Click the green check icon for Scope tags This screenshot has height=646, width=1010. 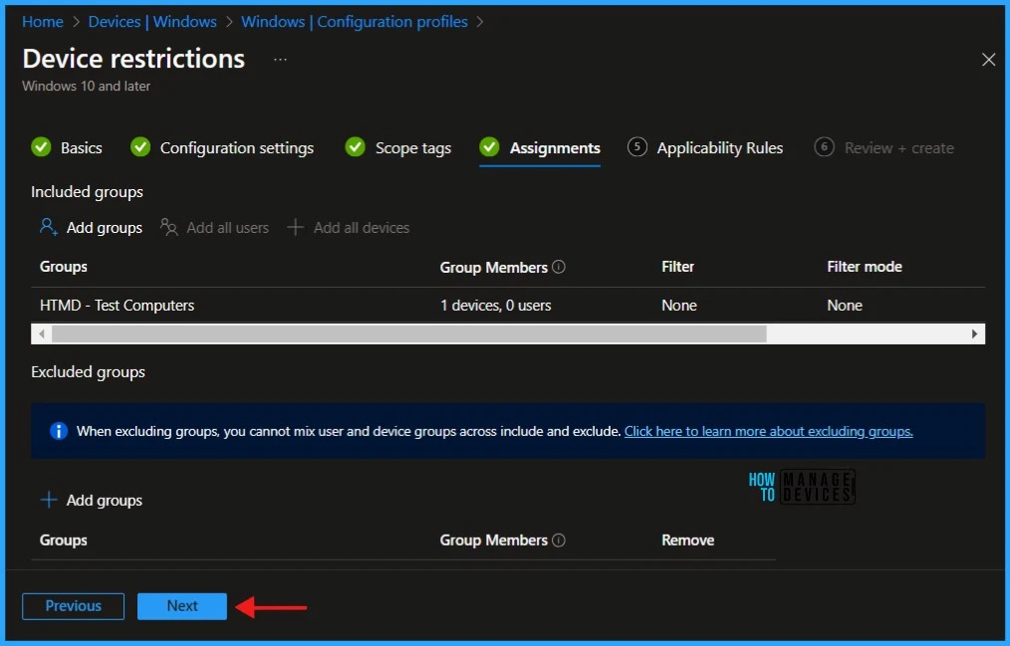[x=355, y=147]
